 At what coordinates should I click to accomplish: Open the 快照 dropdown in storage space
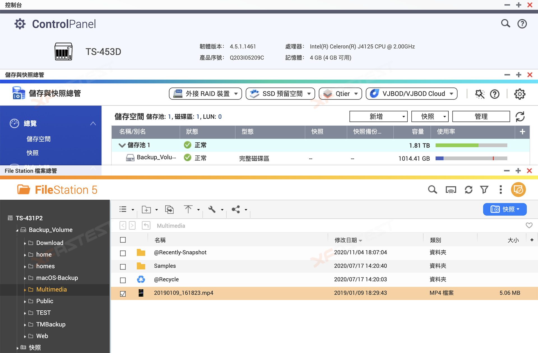coord(430,117)
